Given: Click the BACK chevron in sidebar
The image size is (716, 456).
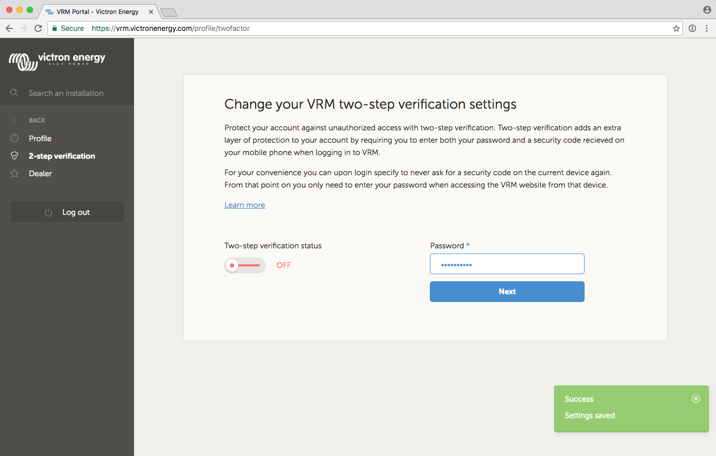Looking at the screenshot, I should (x=14, y=121).
